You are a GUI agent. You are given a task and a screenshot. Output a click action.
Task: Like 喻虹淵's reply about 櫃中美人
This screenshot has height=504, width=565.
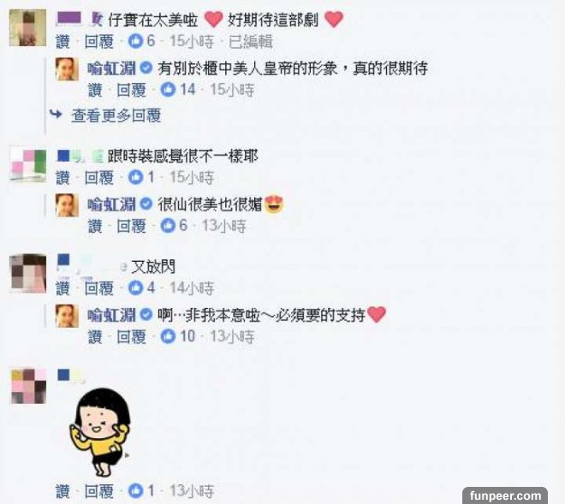pyautogui.click(x=95, y=90)
